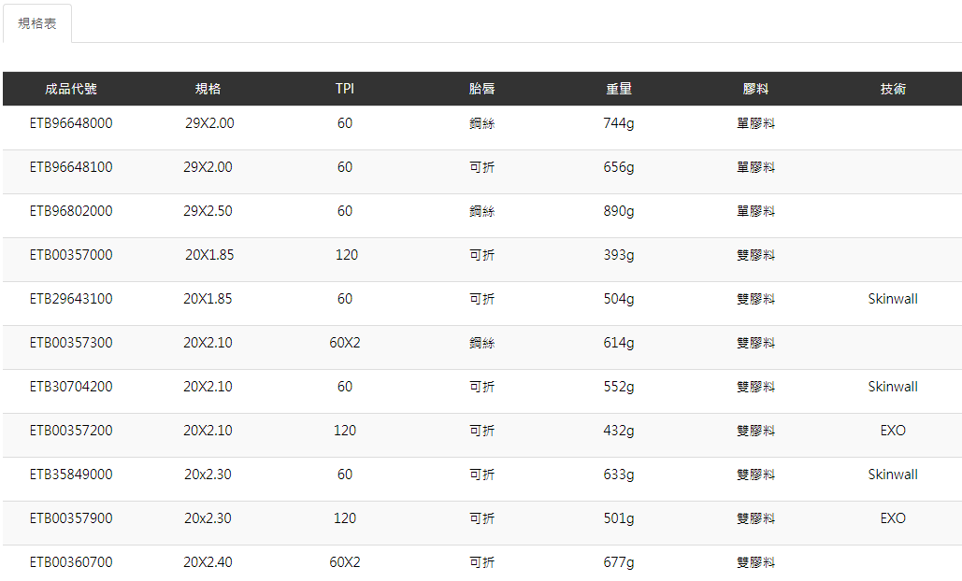
Task: Click the 633g weight cell
Action: (x=619, y=475)
